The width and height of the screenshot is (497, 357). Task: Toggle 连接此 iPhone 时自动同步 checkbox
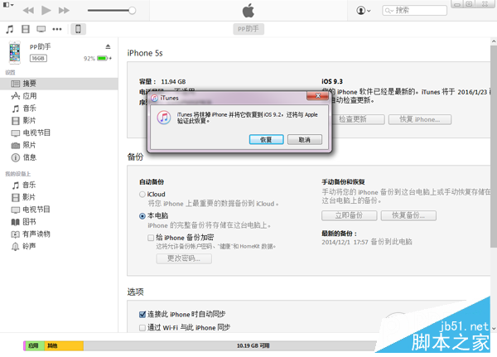coord(142,314)
